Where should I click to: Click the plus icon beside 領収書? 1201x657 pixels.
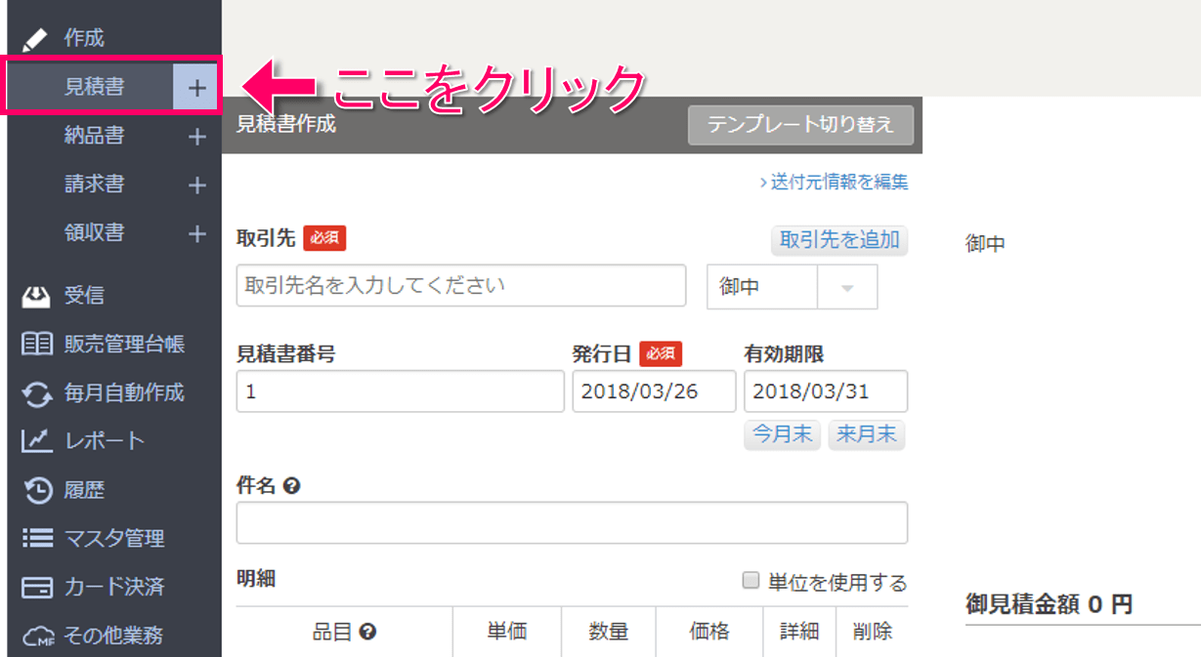196,233
